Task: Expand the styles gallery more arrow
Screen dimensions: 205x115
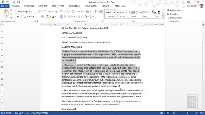Action: pos(164,17)
